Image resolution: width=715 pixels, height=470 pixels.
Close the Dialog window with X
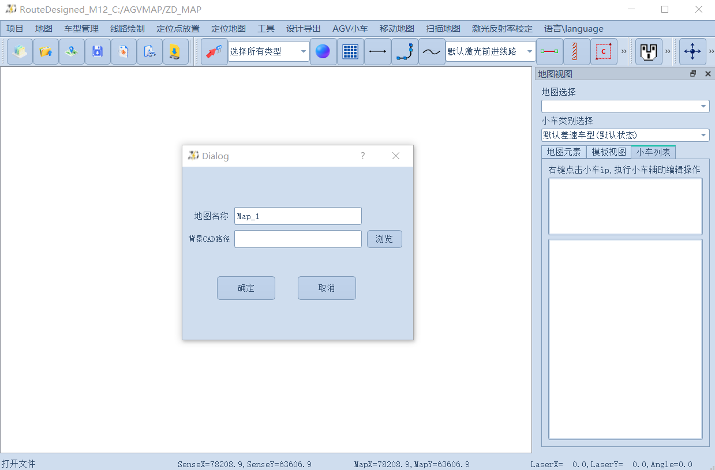pyautogui.click(x=396, y=156)
